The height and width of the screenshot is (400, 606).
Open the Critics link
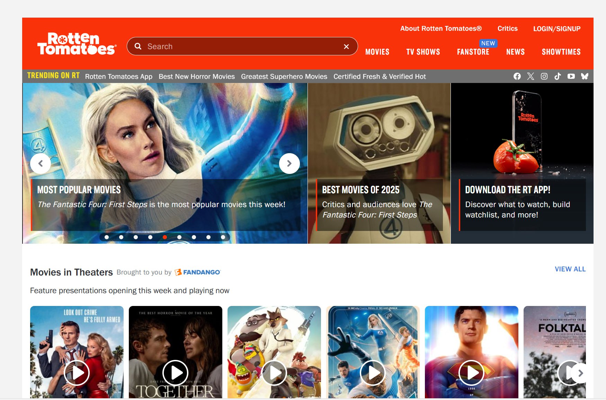[507, 29]
